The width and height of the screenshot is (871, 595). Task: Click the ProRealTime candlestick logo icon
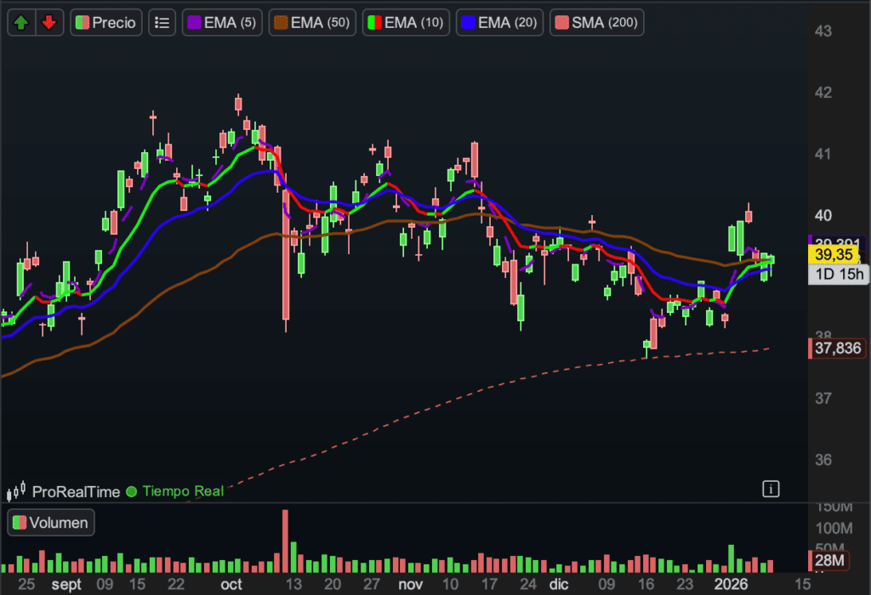(x=16, y=491)
